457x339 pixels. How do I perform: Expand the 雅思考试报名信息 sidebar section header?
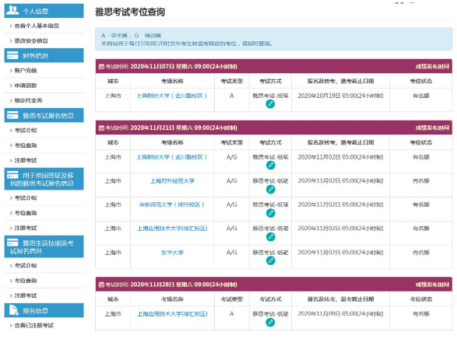pyautogui.click(x=44, y=115)
